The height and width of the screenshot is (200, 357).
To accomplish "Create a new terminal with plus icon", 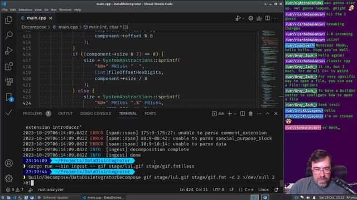I will [229, 113].
